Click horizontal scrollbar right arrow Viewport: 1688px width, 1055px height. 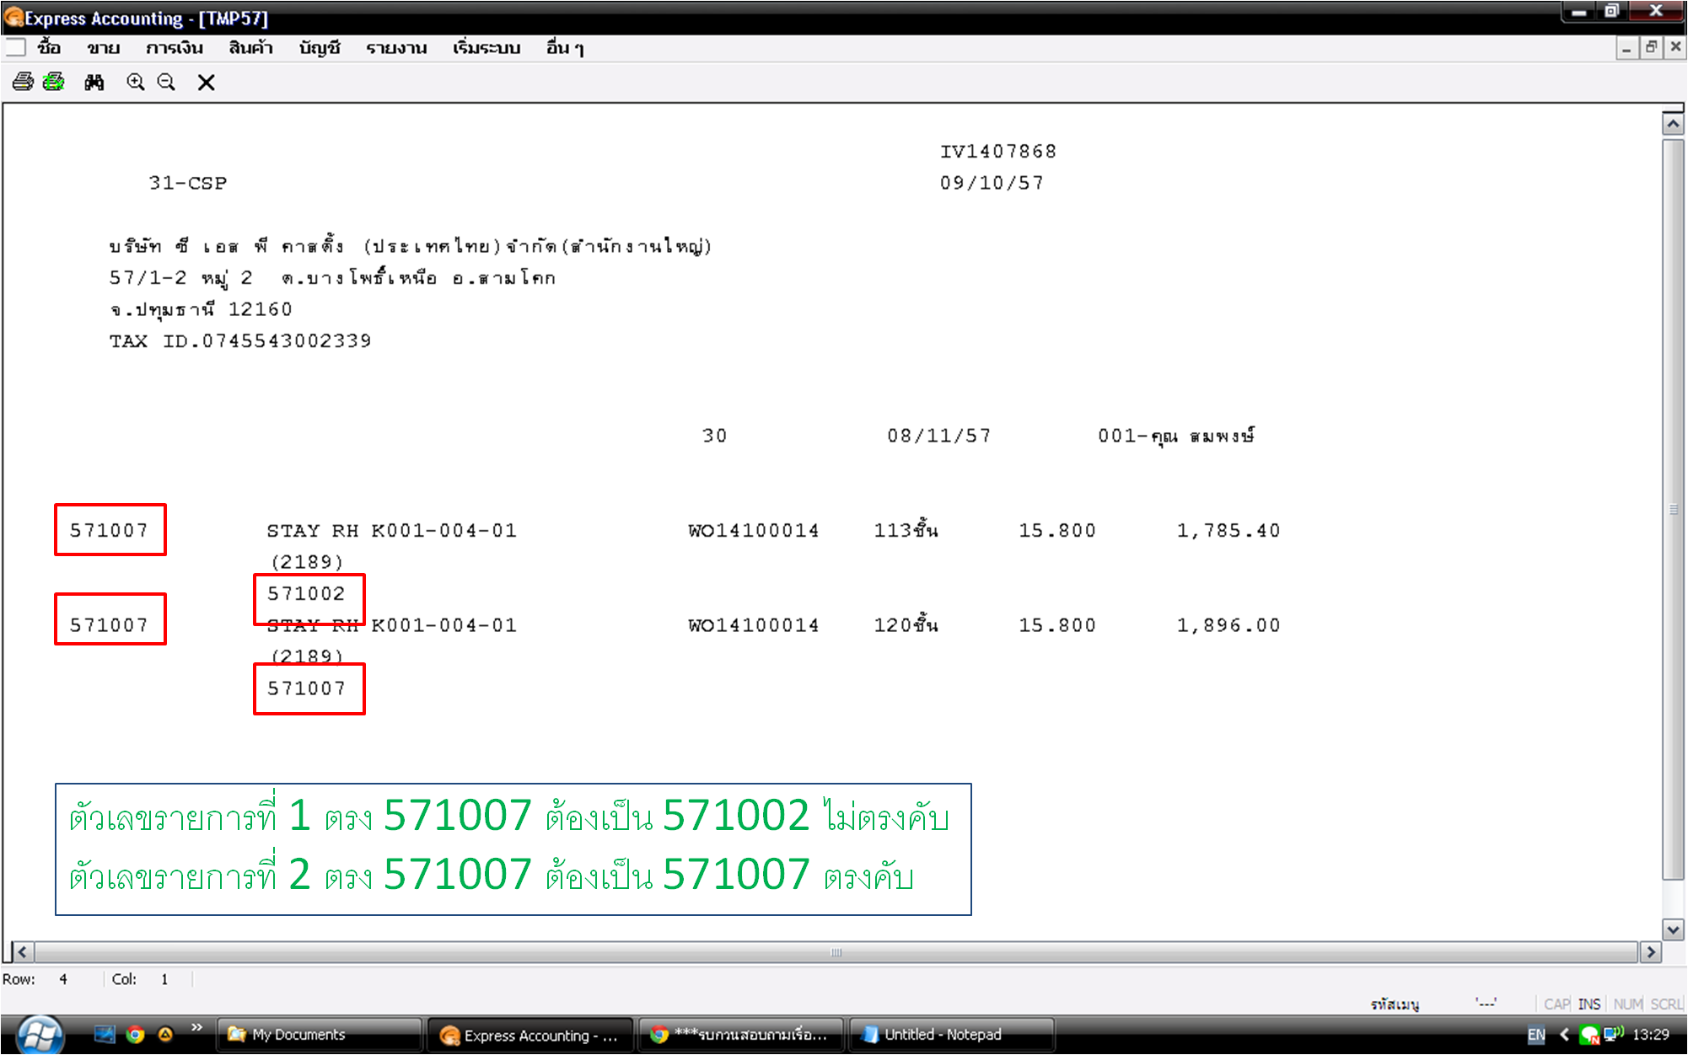click(x=1651, y=952)
